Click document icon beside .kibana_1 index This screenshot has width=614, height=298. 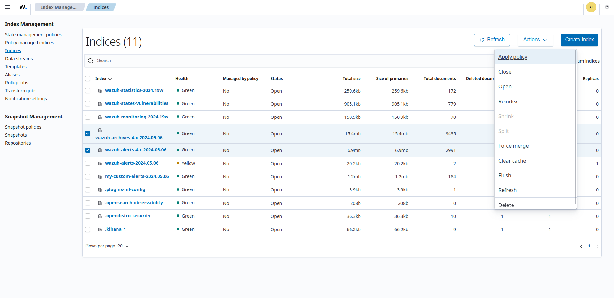(100, 230)
